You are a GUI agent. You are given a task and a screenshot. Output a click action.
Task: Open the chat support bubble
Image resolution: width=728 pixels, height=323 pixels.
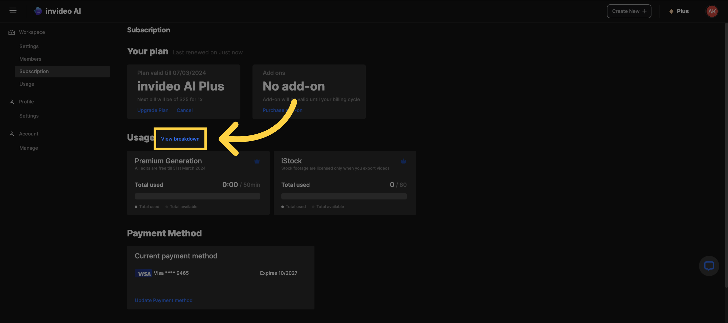tap(709, 266)
